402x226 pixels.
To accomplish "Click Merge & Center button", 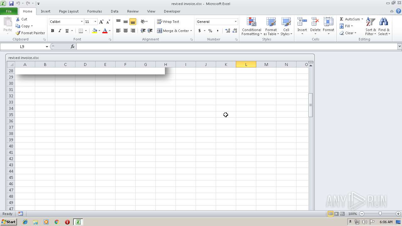I will pos(173,31).
